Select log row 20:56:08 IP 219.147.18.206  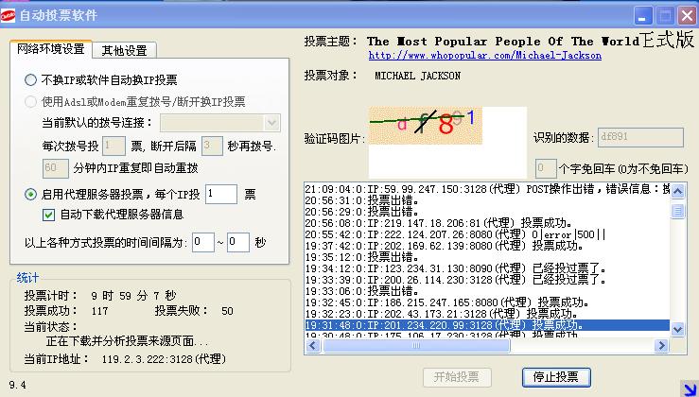pyautogui.click(x=487, y=223)
